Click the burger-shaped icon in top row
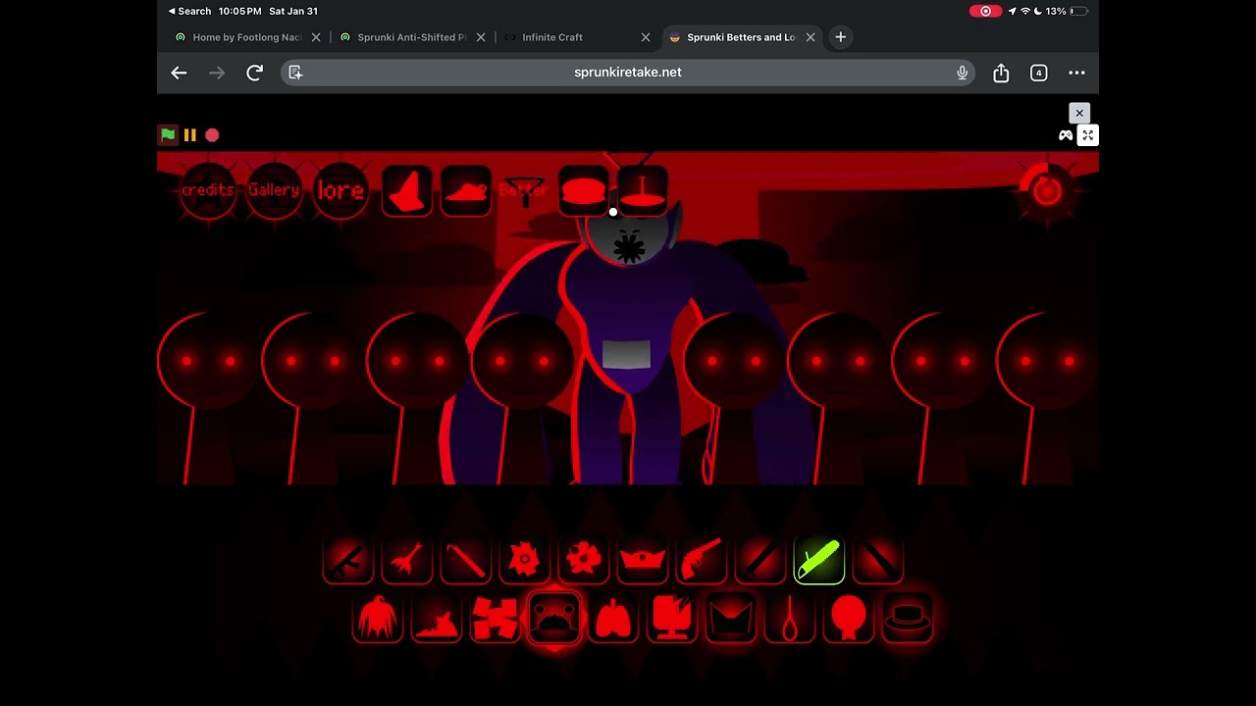This screenshot has width=1256, height=706. [584, 190]
